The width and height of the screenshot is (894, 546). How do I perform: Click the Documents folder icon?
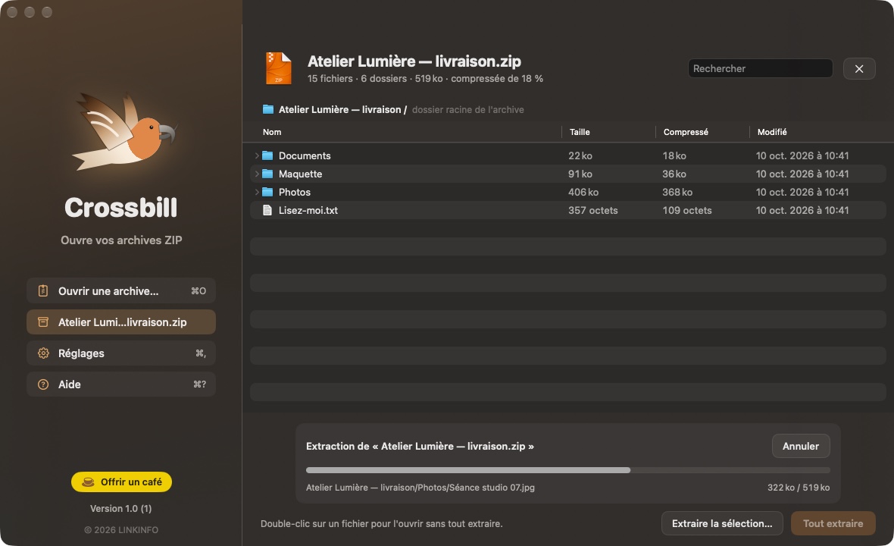267,155
